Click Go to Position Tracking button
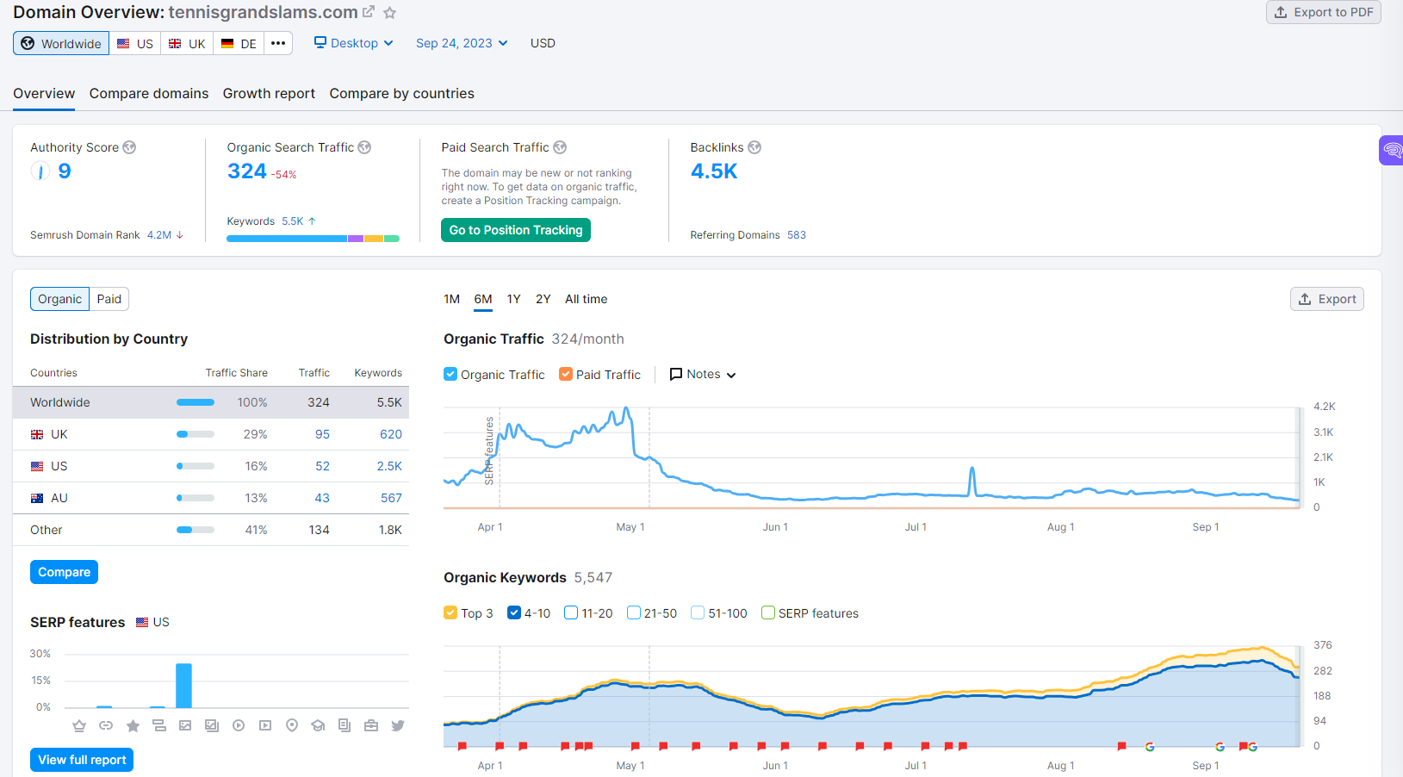Screen dimensions: 1403x777 [x=516, y=230]
